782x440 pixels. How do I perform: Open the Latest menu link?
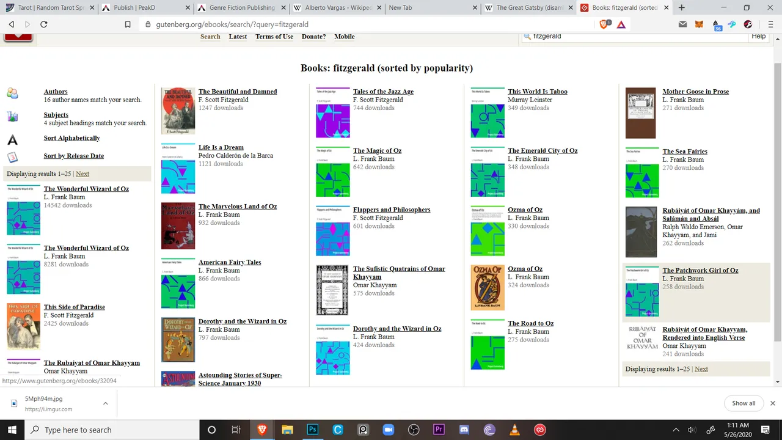tap(238, 37)
